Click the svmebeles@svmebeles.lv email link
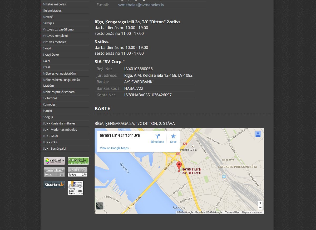 (x=141, y=5)
